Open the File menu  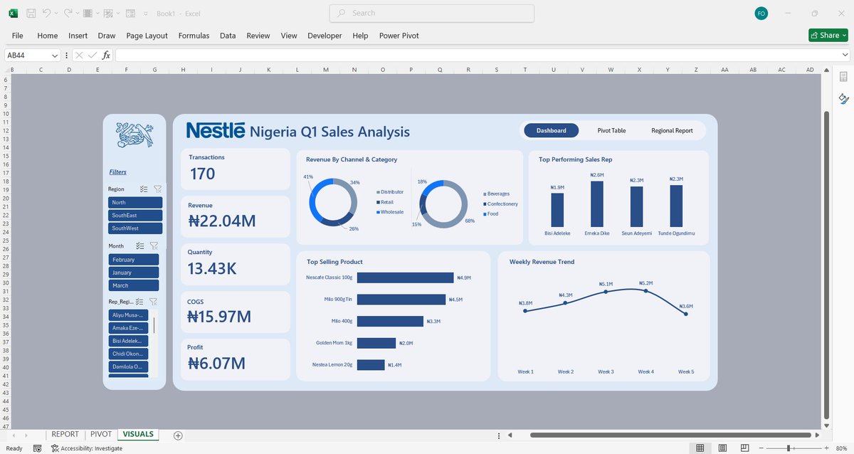click(18, 36)
